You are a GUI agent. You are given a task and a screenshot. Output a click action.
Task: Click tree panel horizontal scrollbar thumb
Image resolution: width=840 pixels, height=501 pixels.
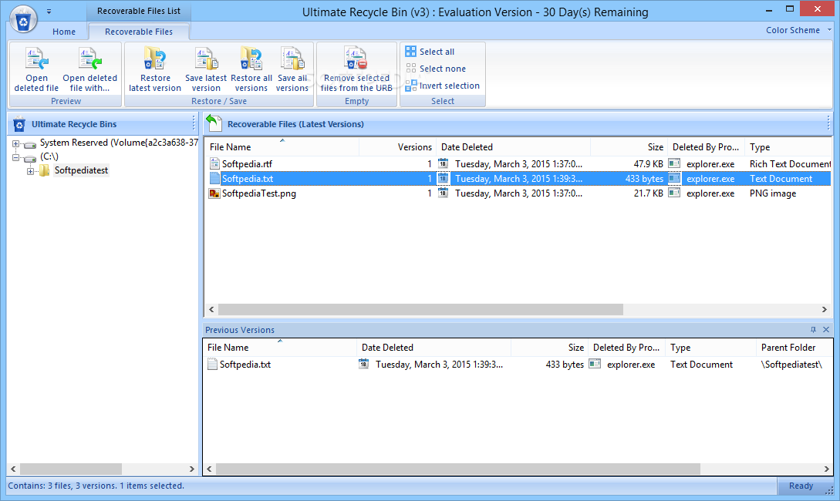click(71, 469)
